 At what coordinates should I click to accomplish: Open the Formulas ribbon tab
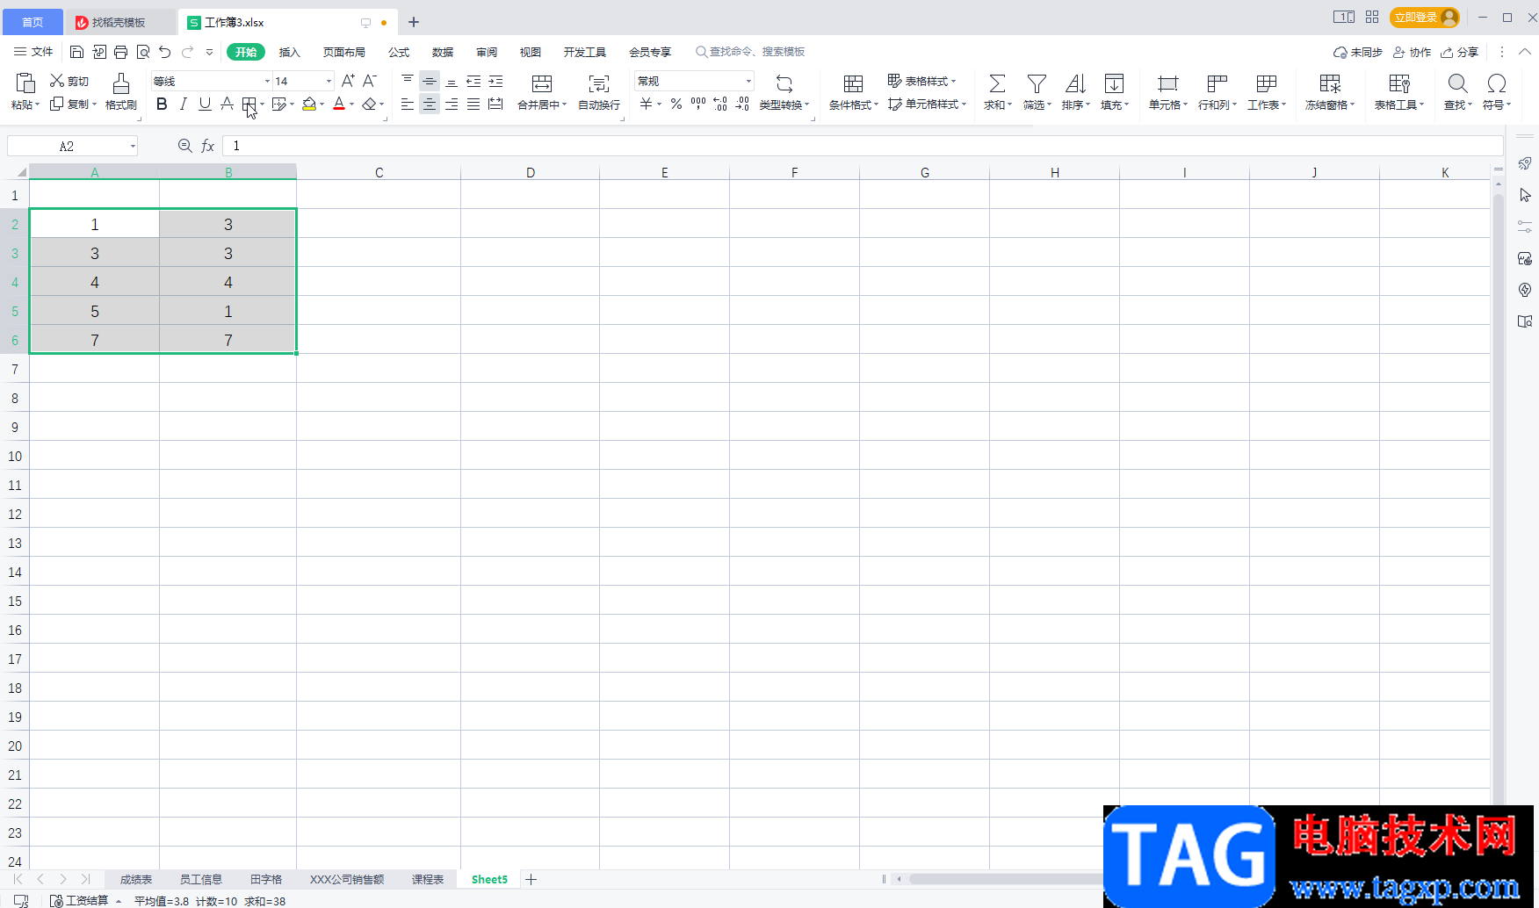[399, 52]
